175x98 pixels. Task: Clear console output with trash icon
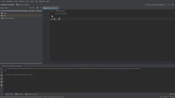[2, 85]
